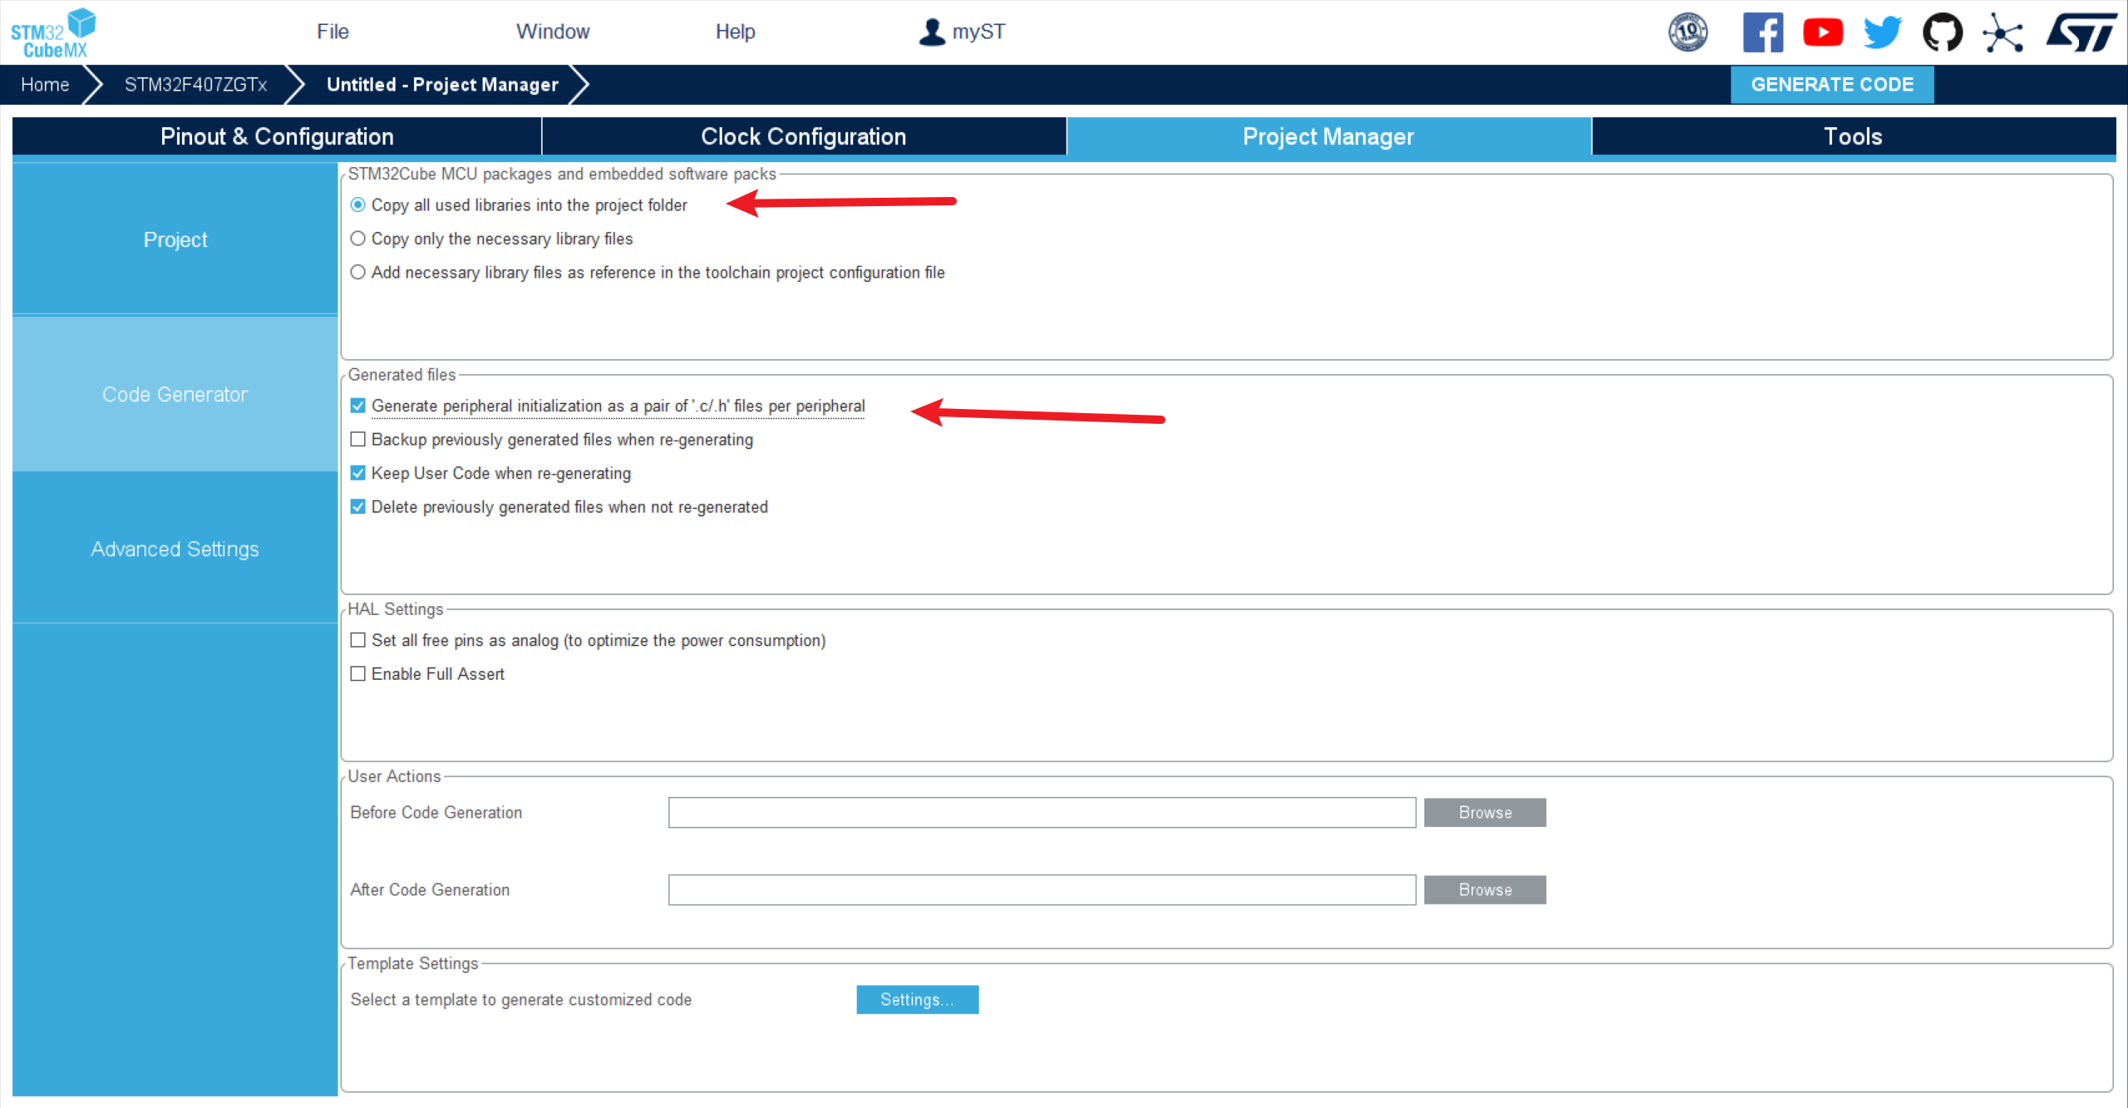Image resolution: width=2128 pixels, height=1108 pixels.
Task: Click the ST logo icon
Action: 2081,32
